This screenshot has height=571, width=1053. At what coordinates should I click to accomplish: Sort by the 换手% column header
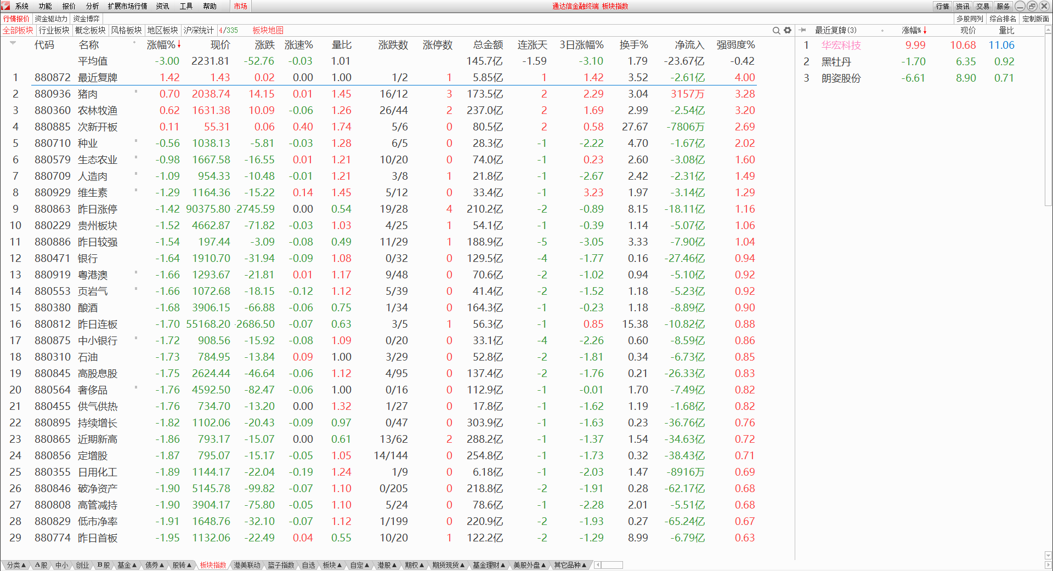pyautogui.click(x=634, y=45)
